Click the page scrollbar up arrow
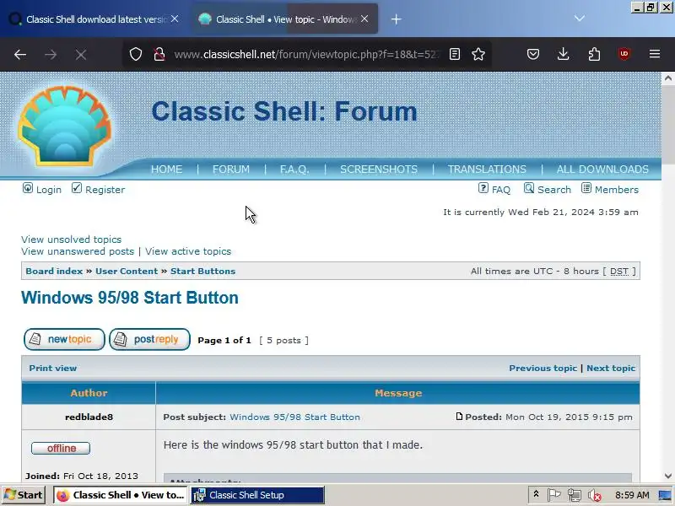675x506 pixels. 668,78
